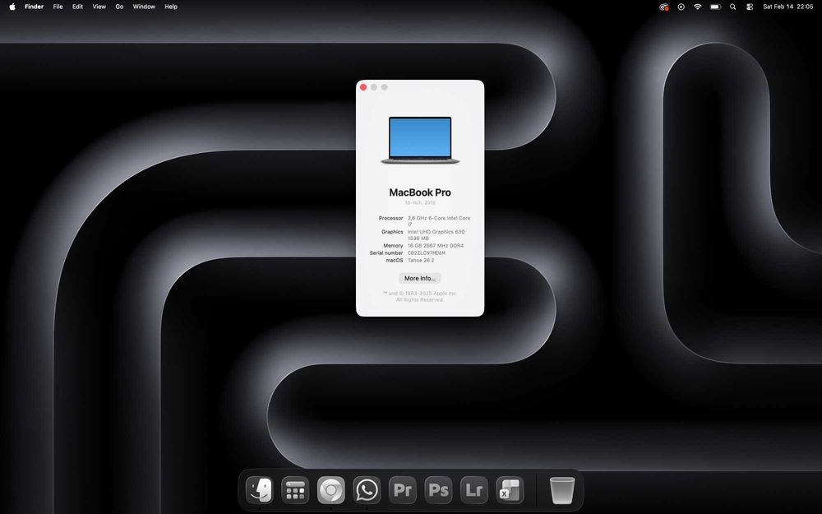Click the 16 GB 2667 MHz DDR4 value
The image size is (822, 514).
[x=436, y=245]
